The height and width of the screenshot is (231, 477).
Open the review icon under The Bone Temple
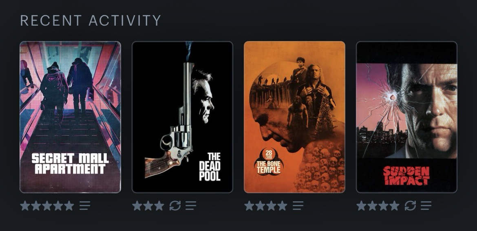(x=298, y=205)
